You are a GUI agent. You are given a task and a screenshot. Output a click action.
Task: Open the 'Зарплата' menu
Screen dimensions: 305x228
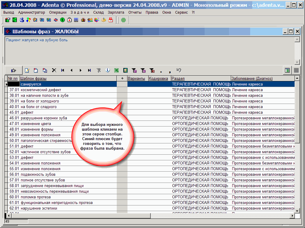[x=116, y=12]
